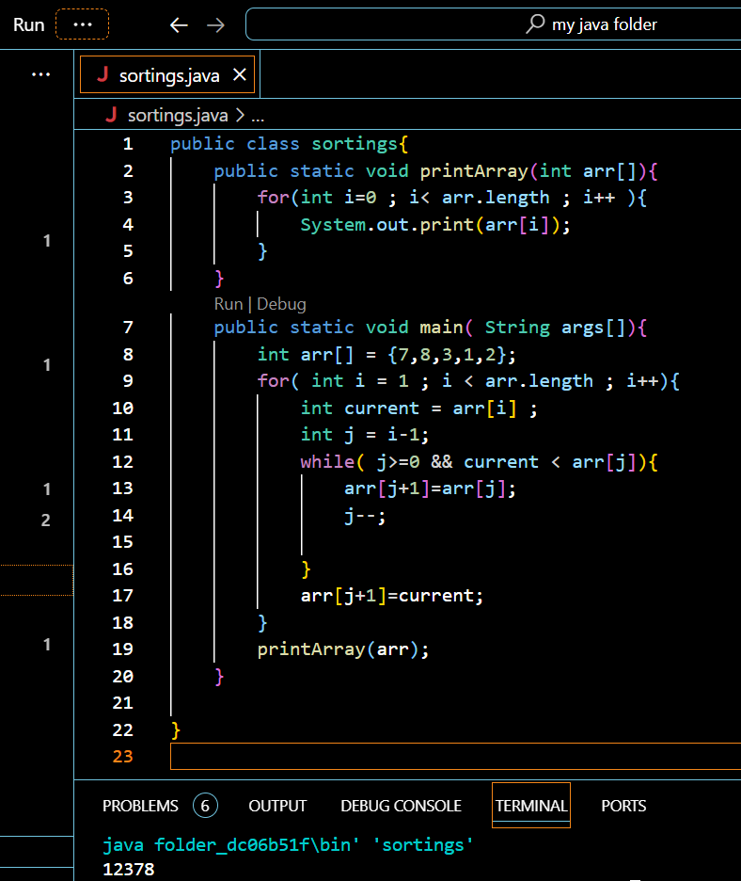
Task: Click 'printArray' method name on line 2
Action: [x=474, y=170]
